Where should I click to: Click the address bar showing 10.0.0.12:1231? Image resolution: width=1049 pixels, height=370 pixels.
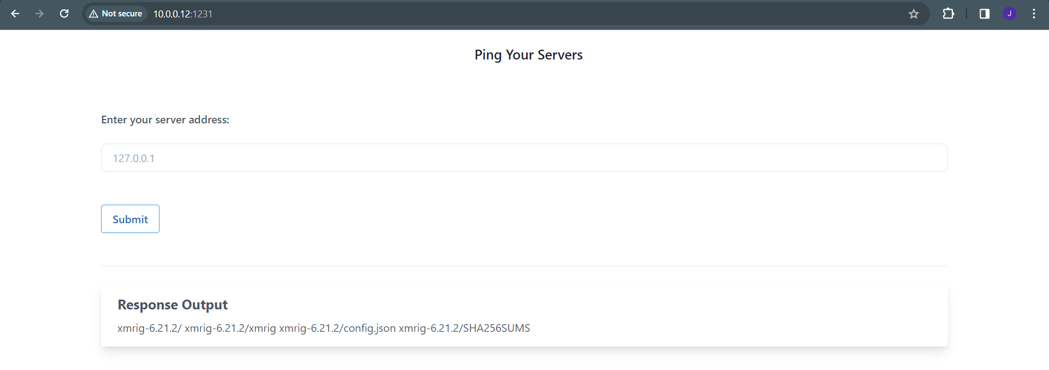pyautogui.click(x=183, y=14)
